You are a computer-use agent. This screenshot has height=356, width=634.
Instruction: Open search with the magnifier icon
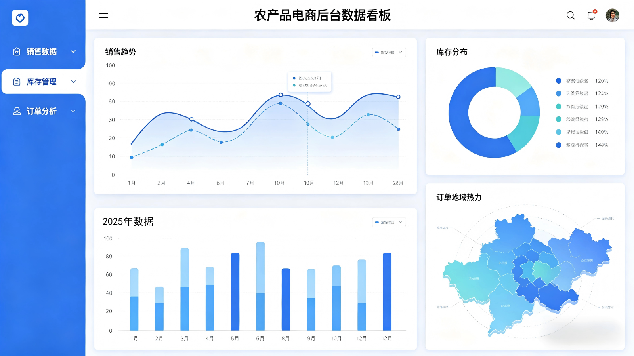click(x=571, y=15)
